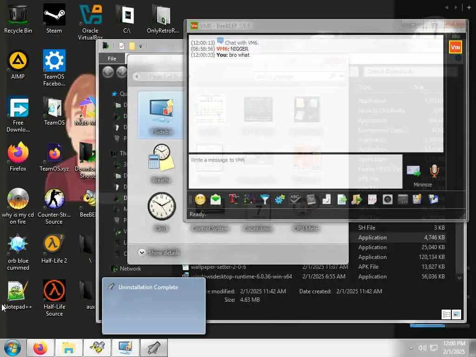The height and width of the screenshot is (357, 476).
Task: Open 'why is my cd on fire' shortcut
Action: coord(18,206)
